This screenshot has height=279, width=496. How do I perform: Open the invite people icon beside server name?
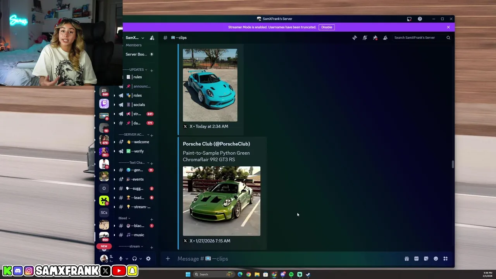[x=152, y=38]
